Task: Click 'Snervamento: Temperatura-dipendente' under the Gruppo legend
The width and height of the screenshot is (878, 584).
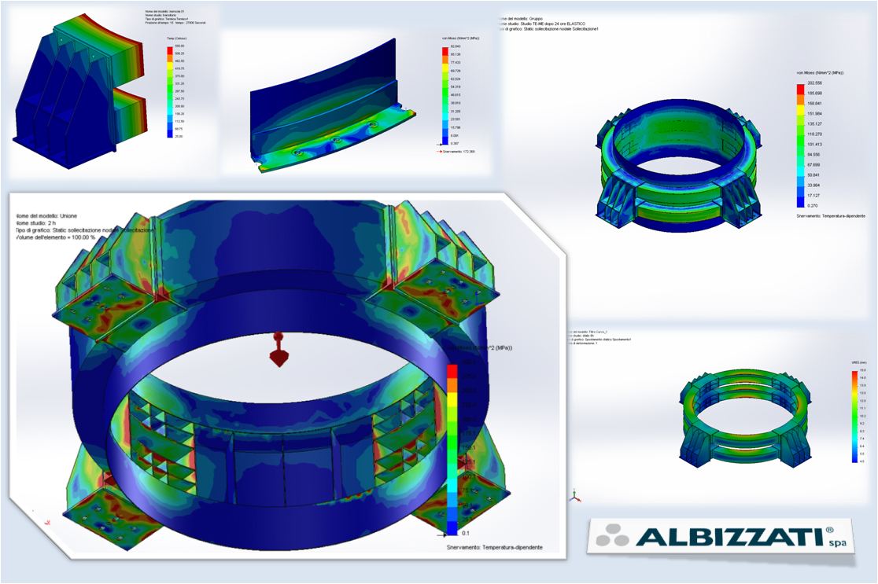Action: (x=831, y=216)
